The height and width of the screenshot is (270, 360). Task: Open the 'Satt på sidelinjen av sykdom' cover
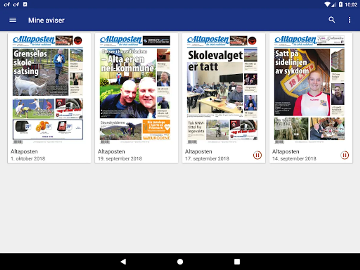pyautogui.click(x=310, y=90)
